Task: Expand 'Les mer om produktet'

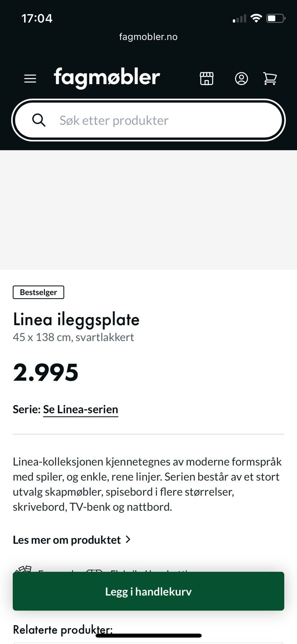Action: [67, 540]
